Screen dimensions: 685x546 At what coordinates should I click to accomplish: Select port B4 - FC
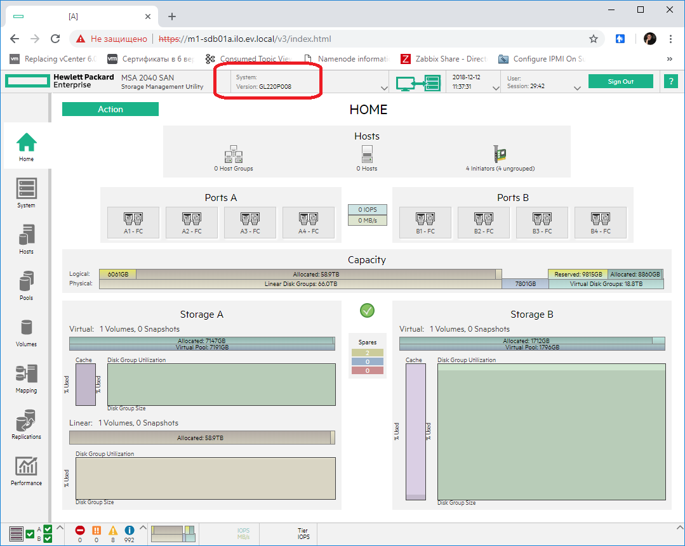(601, 223)
